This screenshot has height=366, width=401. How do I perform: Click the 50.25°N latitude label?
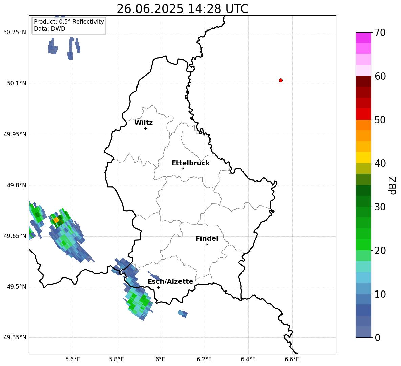[15, 33]
